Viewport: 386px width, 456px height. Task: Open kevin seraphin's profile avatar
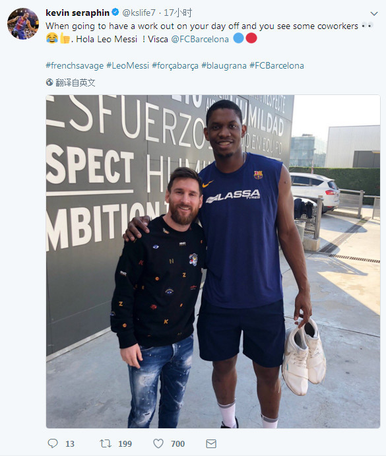(23, 24)
